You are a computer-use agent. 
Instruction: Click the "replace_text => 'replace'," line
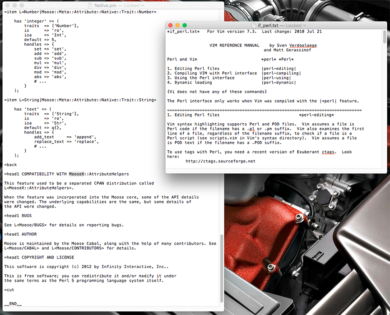(66, 142)
